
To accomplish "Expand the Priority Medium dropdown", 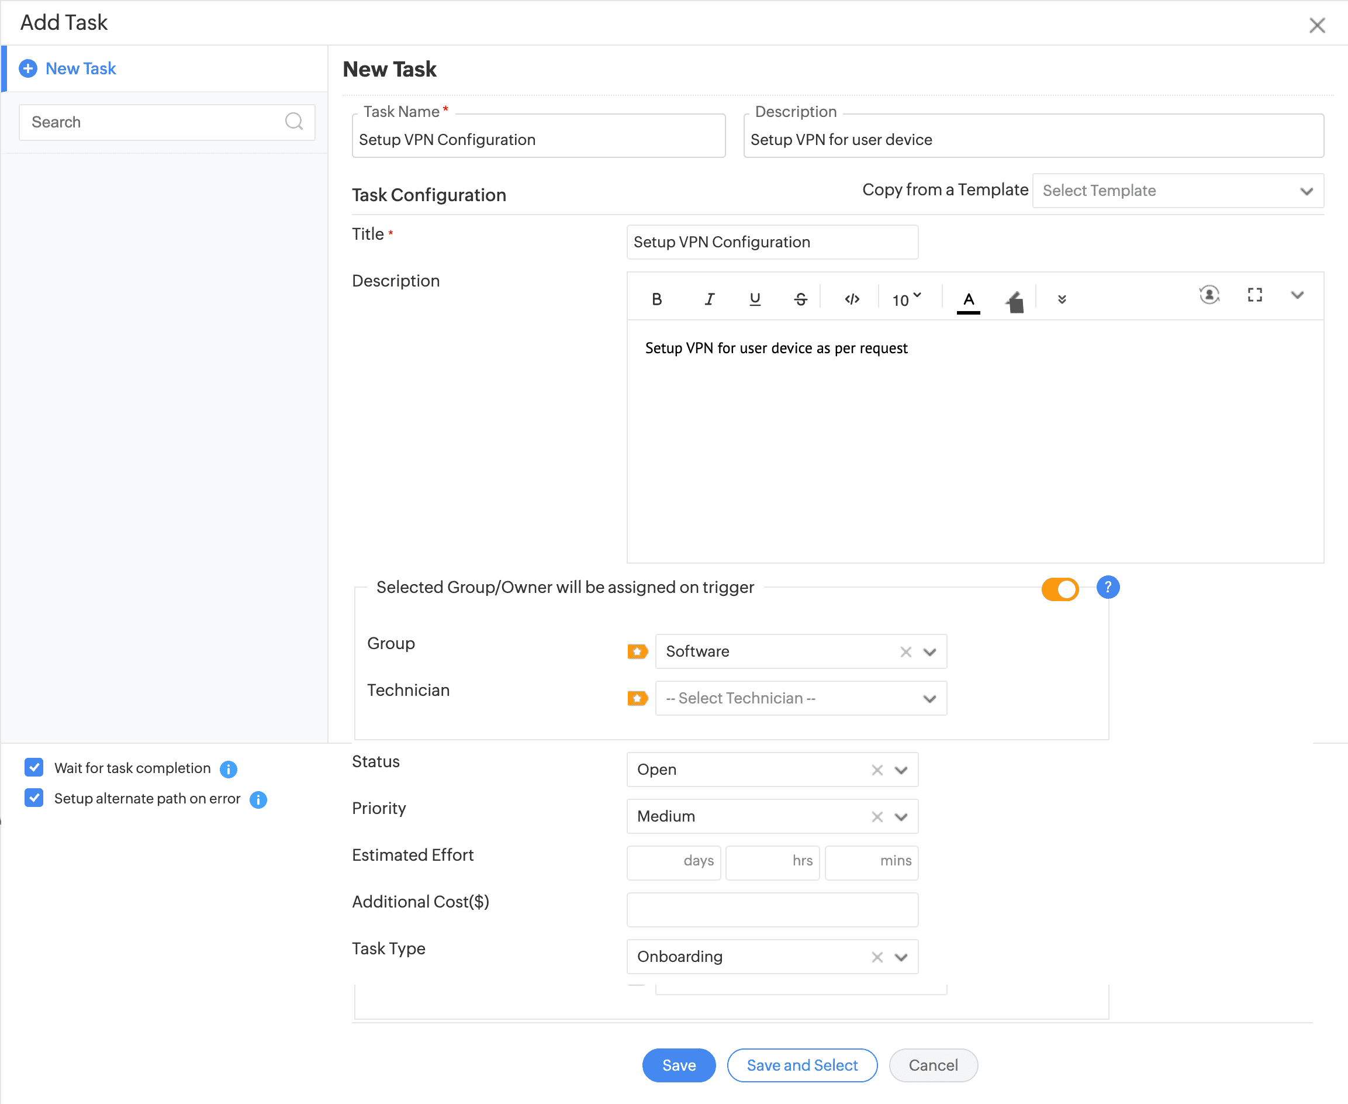I will [900, 816].
